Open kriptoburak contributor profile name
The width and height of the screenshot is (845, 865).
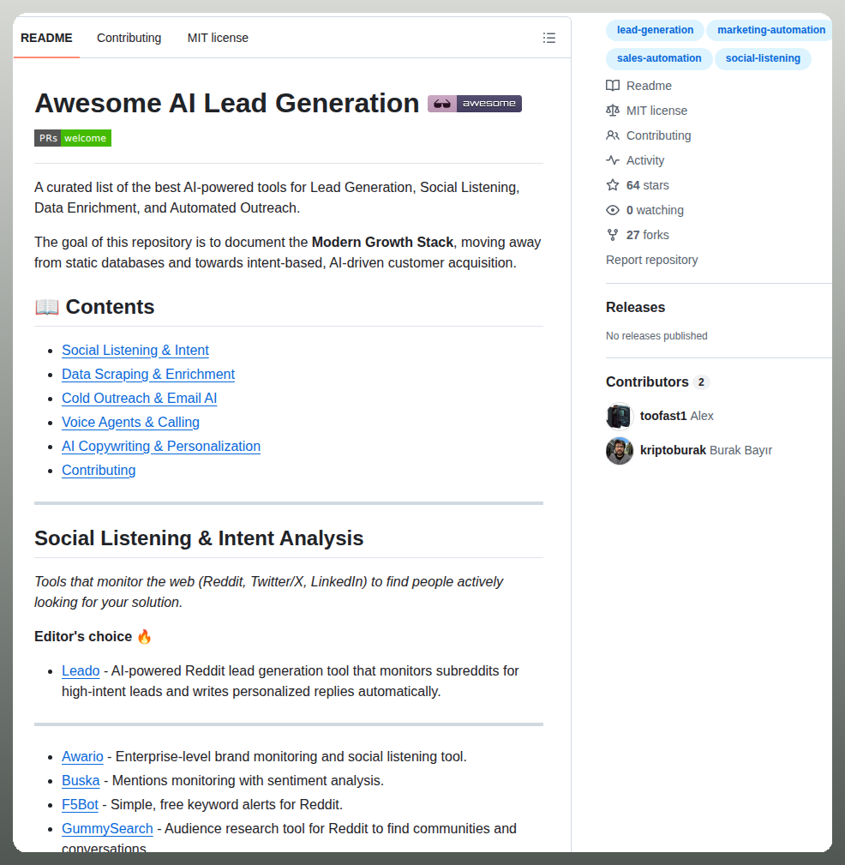pos(673,450)
